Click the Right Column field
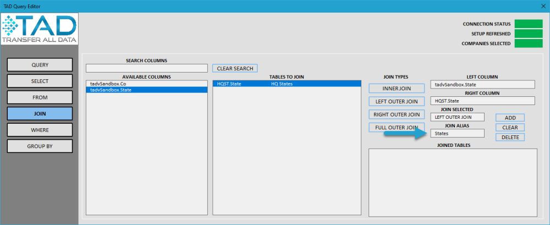This screenshot has width=550, height=225. pyautogui.click(x=483, y=101)
